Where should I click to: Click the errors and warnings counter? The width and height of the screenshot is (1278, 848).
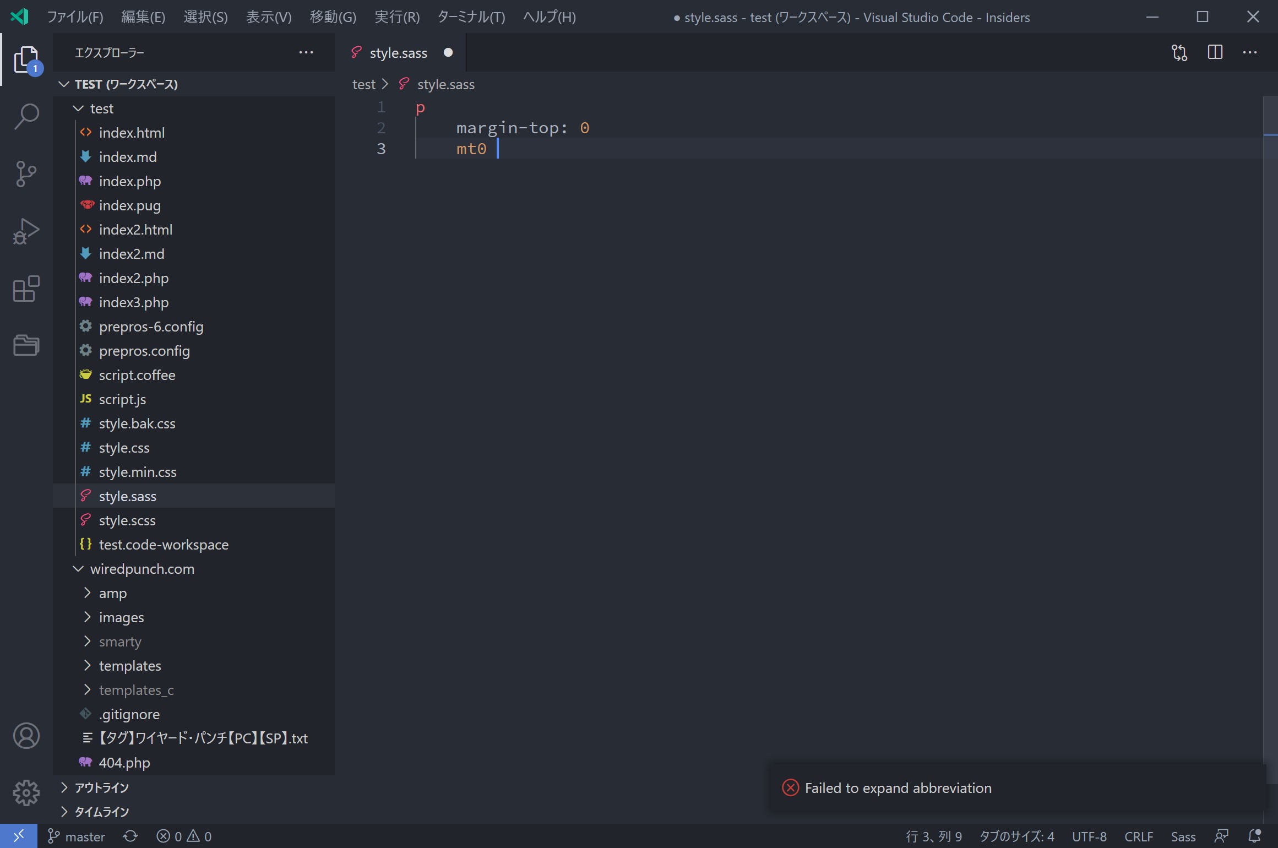pos(183,835)
